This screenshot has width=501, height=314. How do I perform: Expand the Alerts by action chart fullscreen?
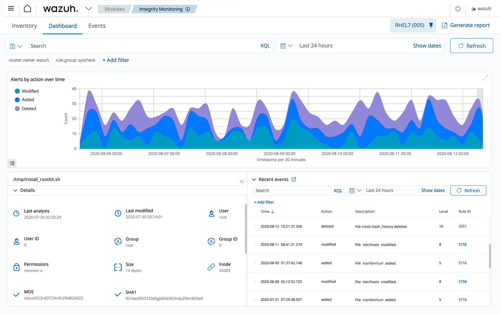(485, 78)
